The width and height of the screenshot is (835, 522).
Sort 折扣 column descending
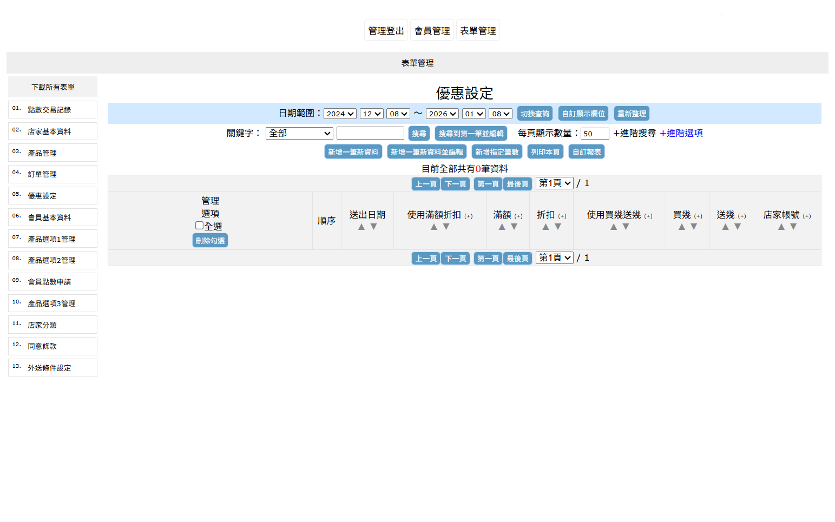(558, 227)
